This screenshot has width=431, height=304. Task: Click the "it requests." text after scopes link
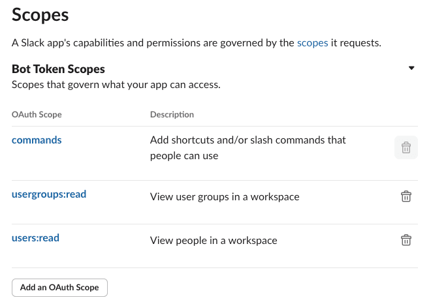pyautogui.click(x=356, y=43)
